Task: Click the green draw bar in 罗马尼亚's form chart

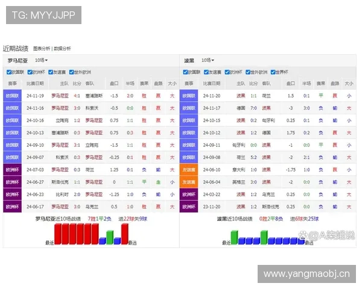Action: [x=110, y=237]
